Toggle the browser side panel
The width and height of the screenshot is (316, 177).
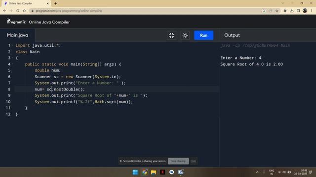click(298, 11)
